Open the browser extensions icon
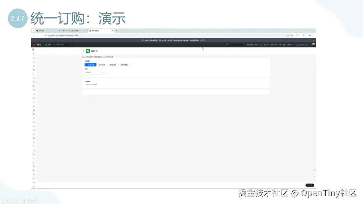Screen dimensions: 363x204 coord(297,35)
